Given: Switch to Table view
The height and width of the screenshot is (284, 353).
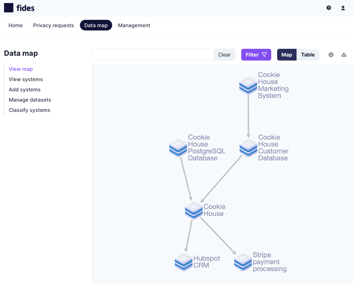Looking at the screenshot, I should pos(308,55).
